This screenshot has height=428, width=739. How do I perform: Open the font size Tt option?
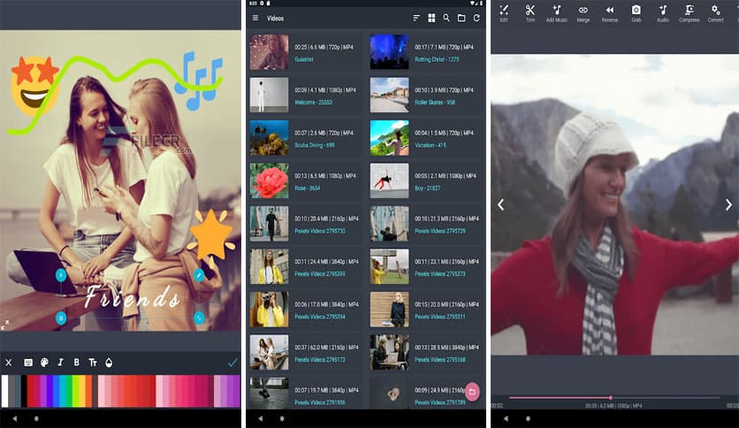tap(93, 362)
